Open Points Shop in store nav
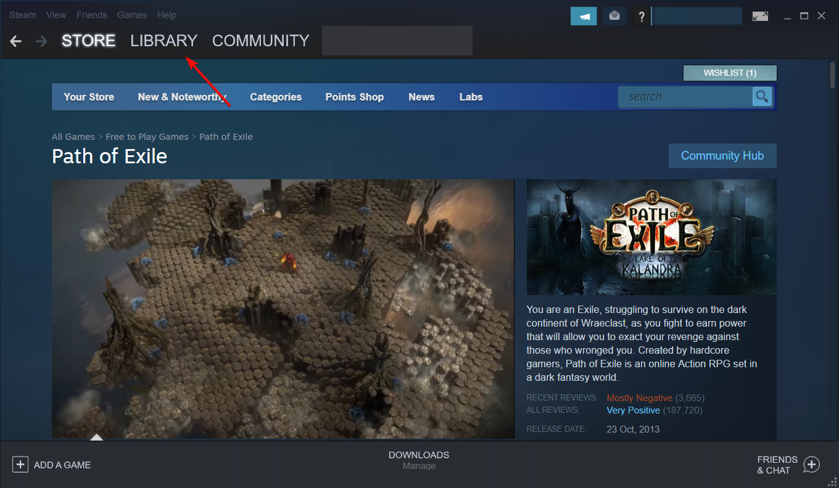 tap(355, 97)
